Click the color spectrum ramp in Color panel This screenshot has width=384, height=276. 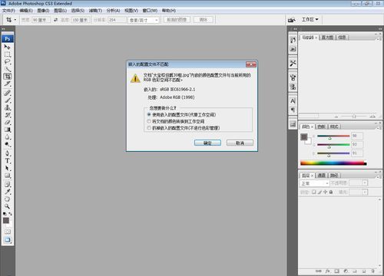[333, 163]
